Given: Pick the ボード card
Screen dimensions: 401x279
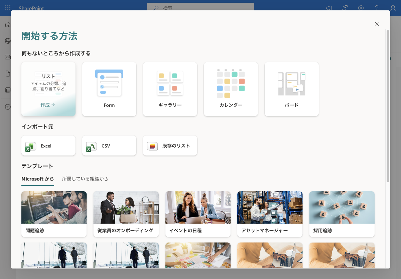Looking at the screenshot, I should [x=292, y=89].
